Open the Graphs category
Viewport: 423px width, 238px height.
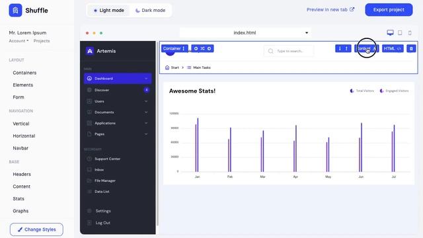(20, 211)
